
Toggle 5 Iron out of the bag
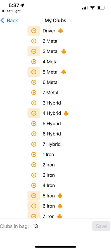click(34, 196)
